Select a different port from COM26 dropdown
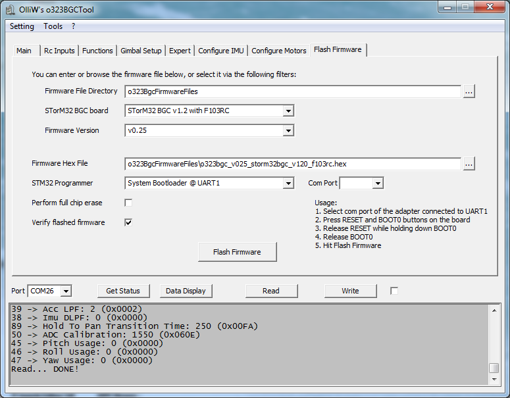 pos(66,291)
